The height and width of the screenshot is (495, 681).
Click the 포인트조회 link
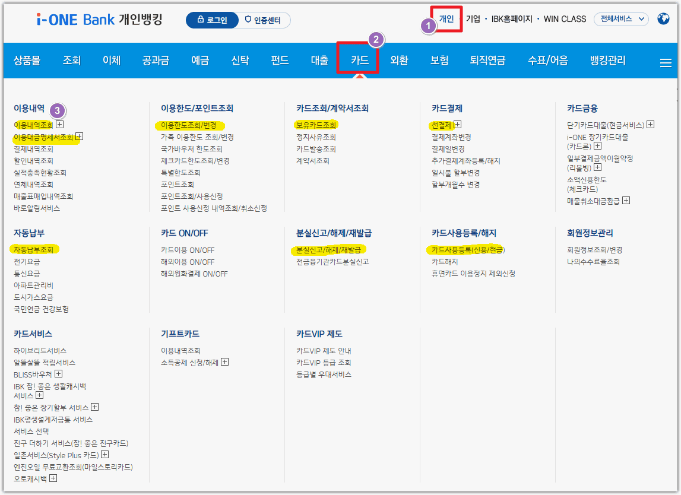click(178, 184)
